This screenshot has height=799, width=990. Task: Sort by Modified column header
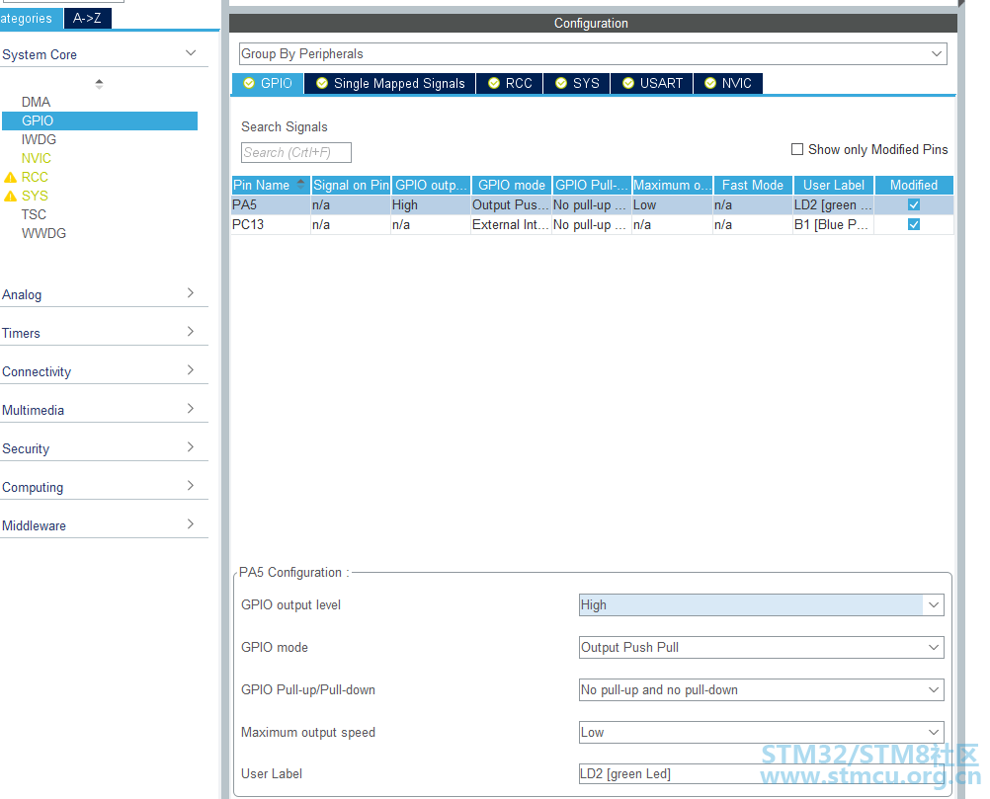click(x=914, y=185)
